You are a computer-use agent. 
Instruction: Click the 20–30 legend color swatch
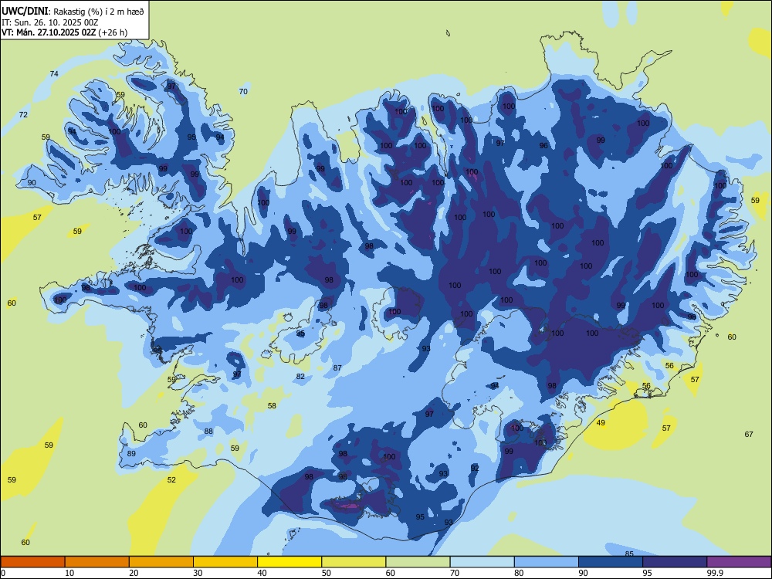coord(161,562)
